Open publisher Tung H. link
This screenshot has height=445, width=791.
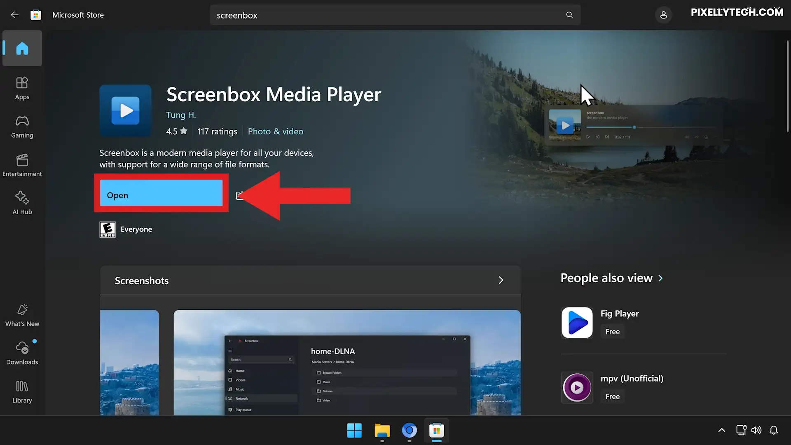[x=181, y=115]
